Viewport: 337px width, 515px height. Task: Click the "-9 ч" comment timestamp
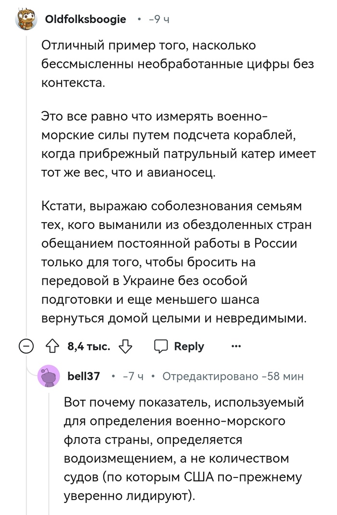tap(159, 20)
